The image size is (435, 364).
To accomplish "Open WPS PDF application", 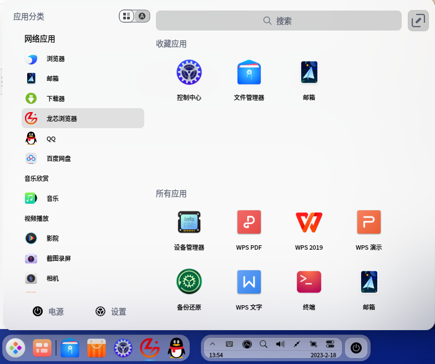I will (x=249, y=230).
